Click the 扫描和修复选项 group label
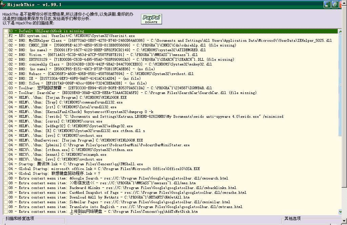The width and height of the screenshot is (347, 225). [x=20, y=219]
